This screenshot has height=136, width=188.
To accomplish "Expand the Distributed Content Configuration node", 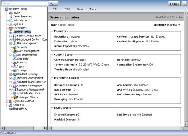I will [x=11, y=40].
